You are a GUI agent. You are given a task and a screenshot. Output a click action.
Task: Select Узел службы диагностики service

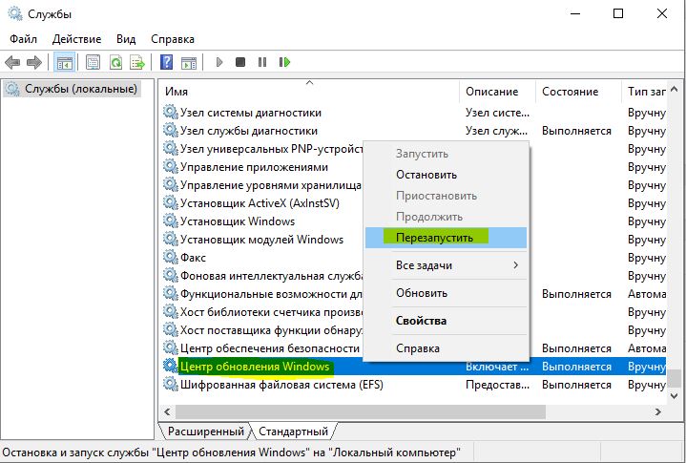click(249, 131)
